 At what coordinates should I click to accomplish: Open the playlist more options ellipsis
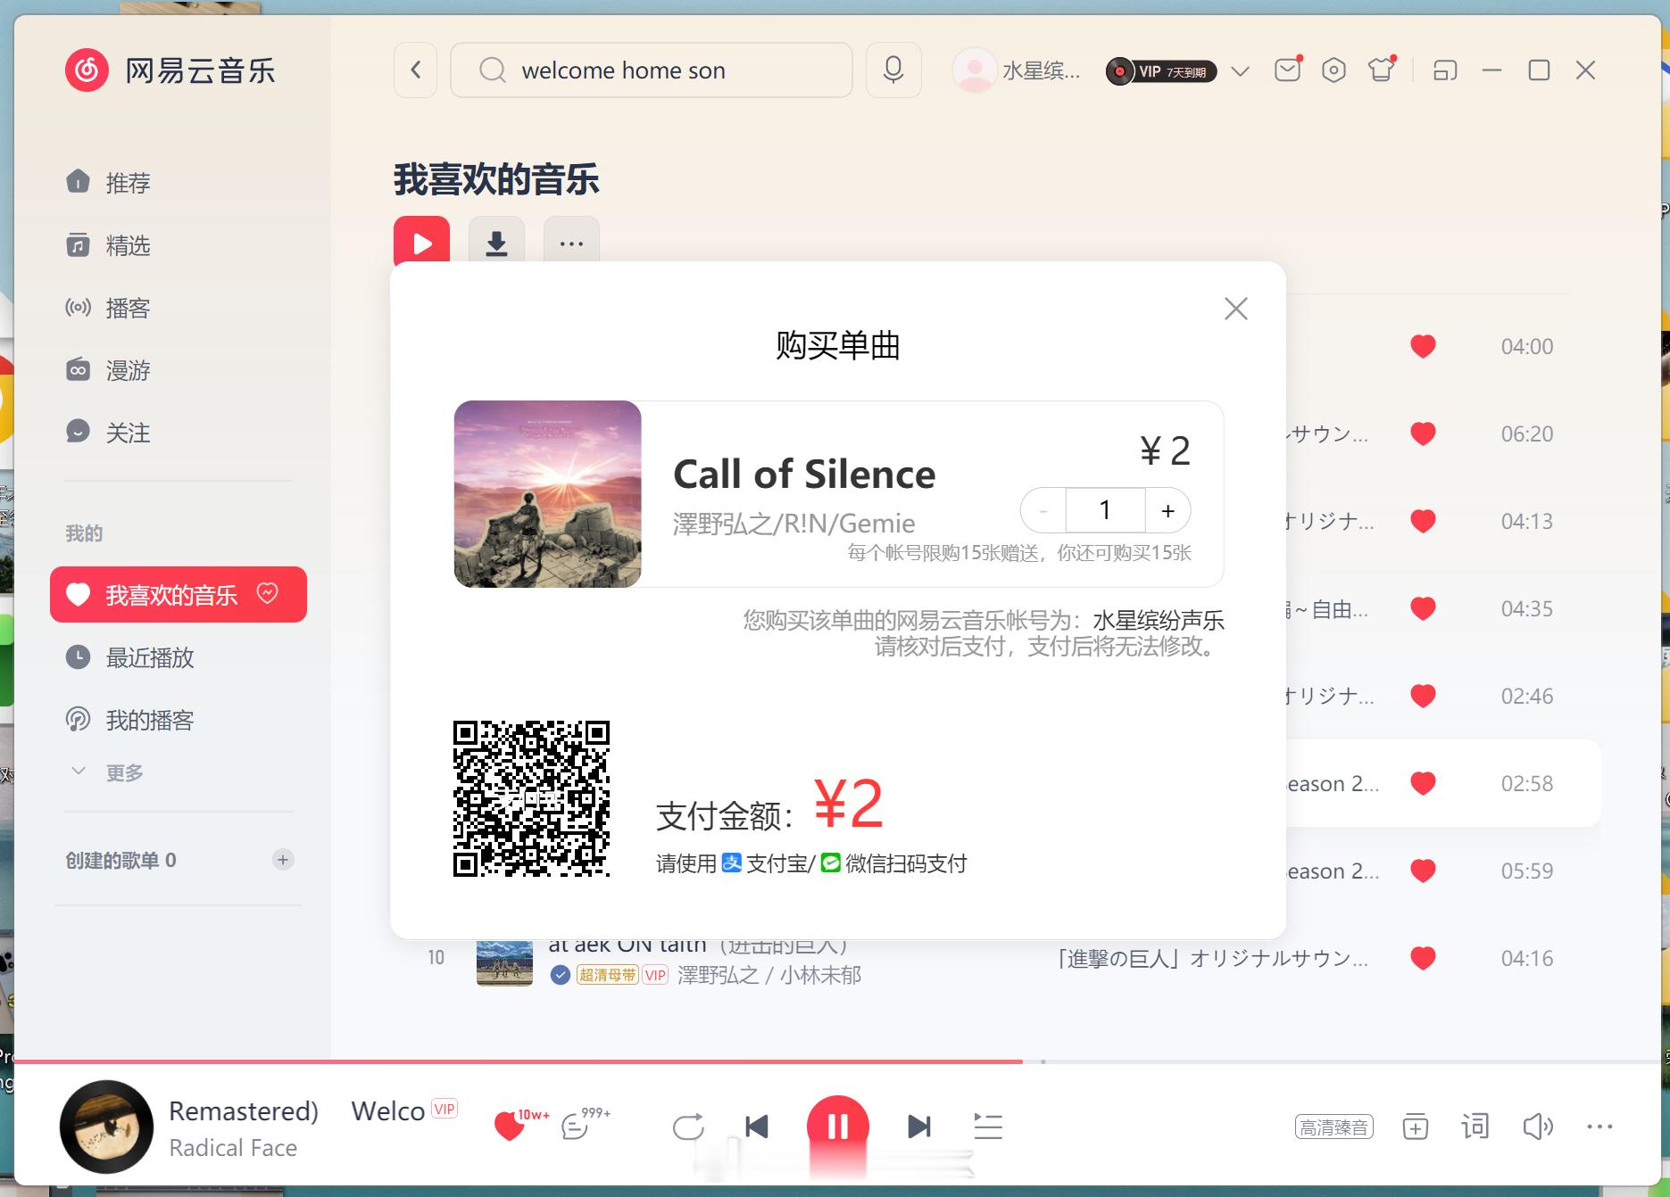[571, 243]
